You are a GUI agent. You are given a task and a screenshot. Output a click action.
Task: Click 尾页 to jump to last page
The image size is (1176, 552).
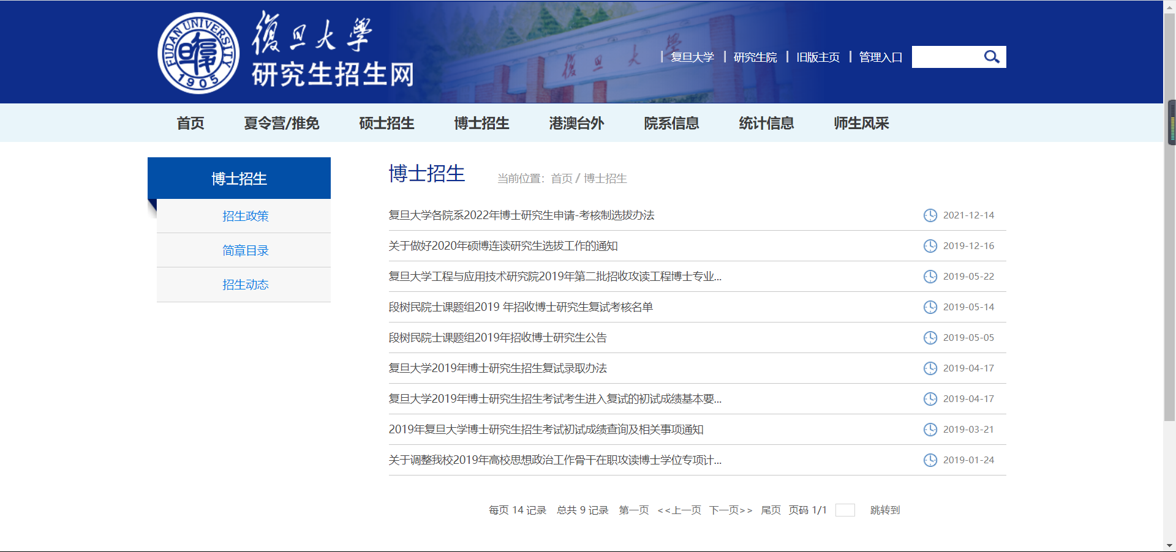[x=771, y=510]
